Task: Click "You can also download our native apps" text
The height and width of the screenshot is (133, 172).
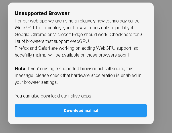Action: coord(53,96)
